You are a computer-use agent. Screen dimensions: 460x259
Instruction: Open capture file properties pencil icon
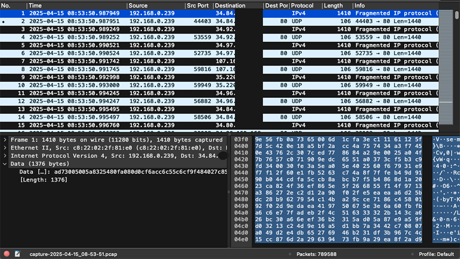(17, 254)
